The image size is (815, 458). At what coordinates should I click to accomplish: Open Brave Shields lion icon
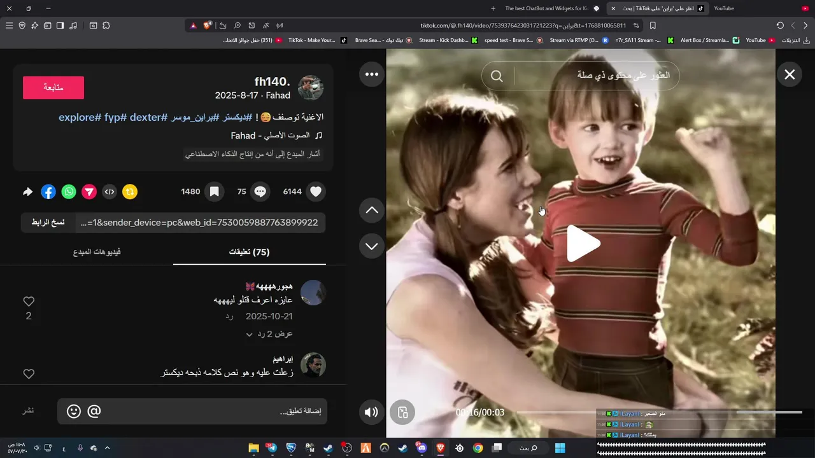pyautogui.click(x=208, y=25)
